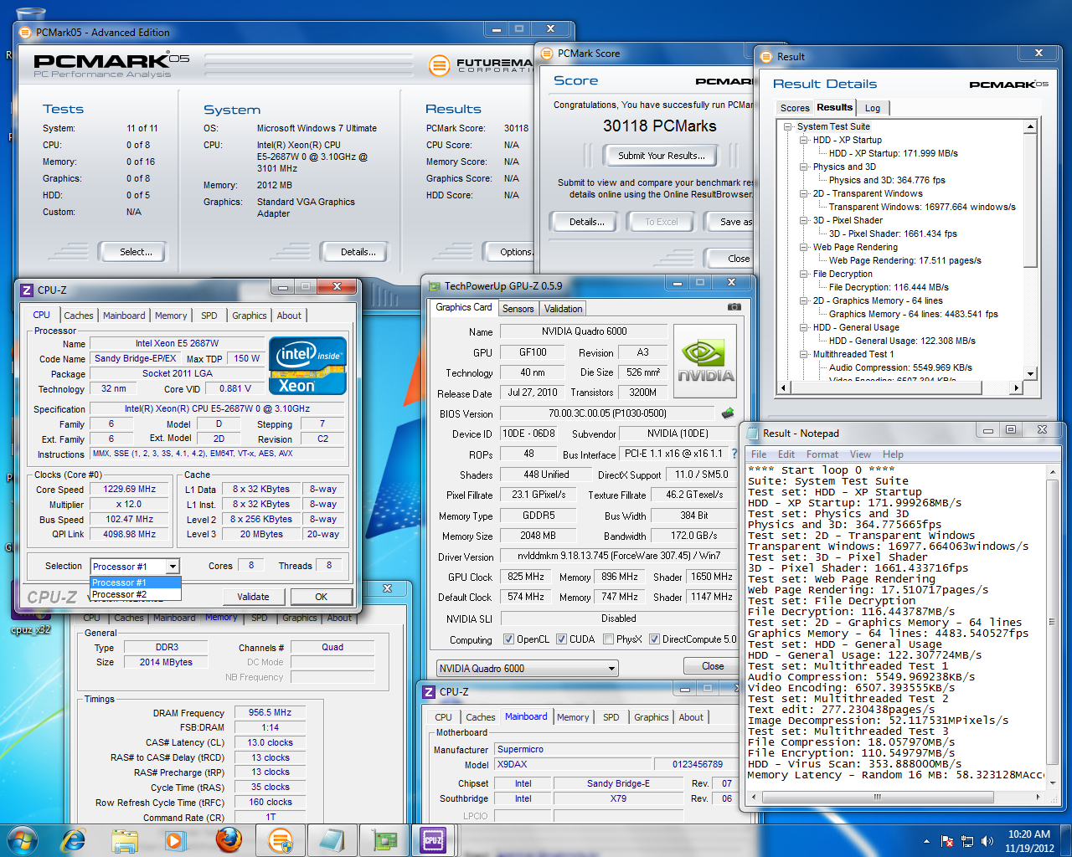Open Windows Explorer from the taskbar

tap(124, 839)
